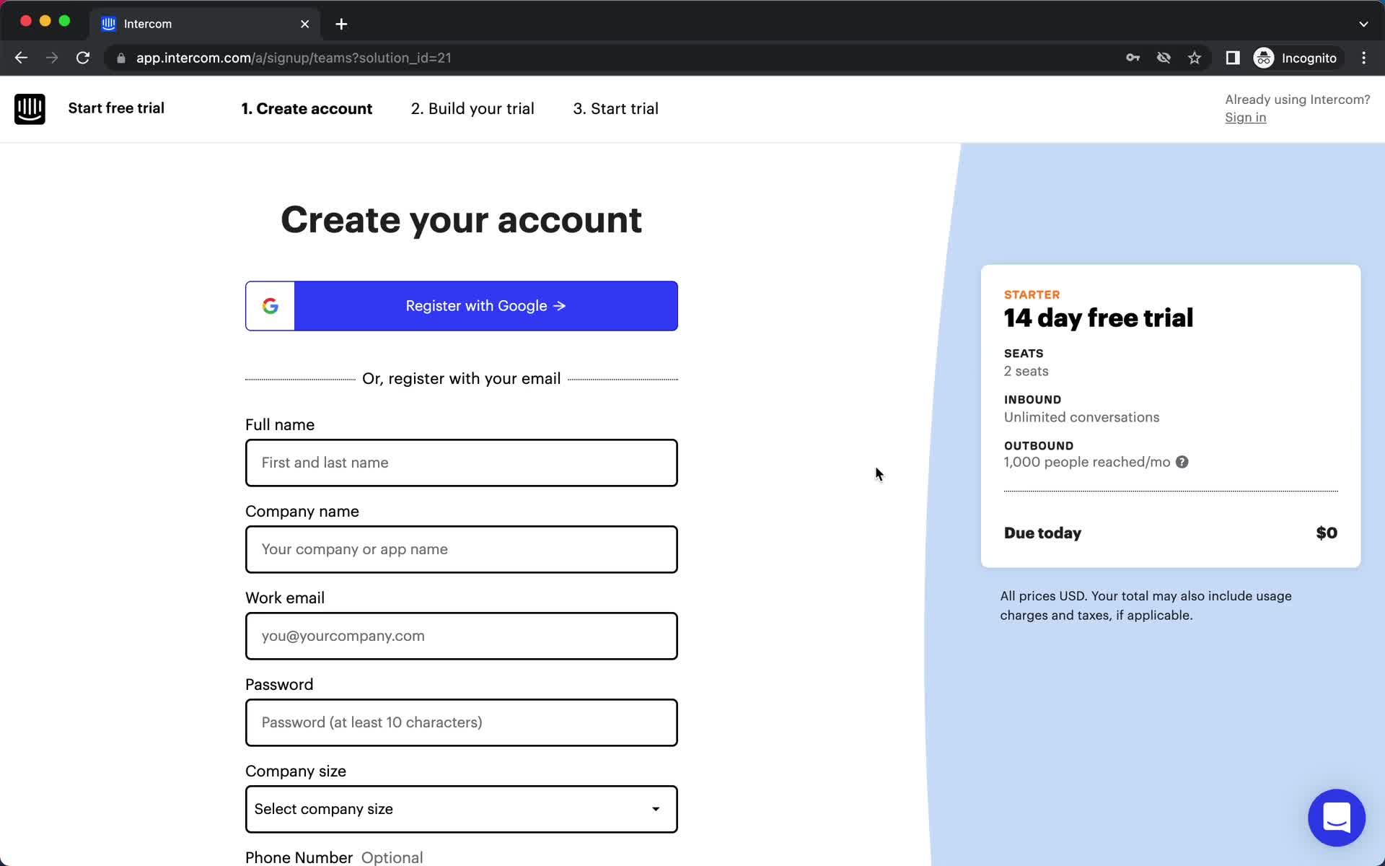
Task: Focus the Company name input field
Action: [x=462, y=549]
